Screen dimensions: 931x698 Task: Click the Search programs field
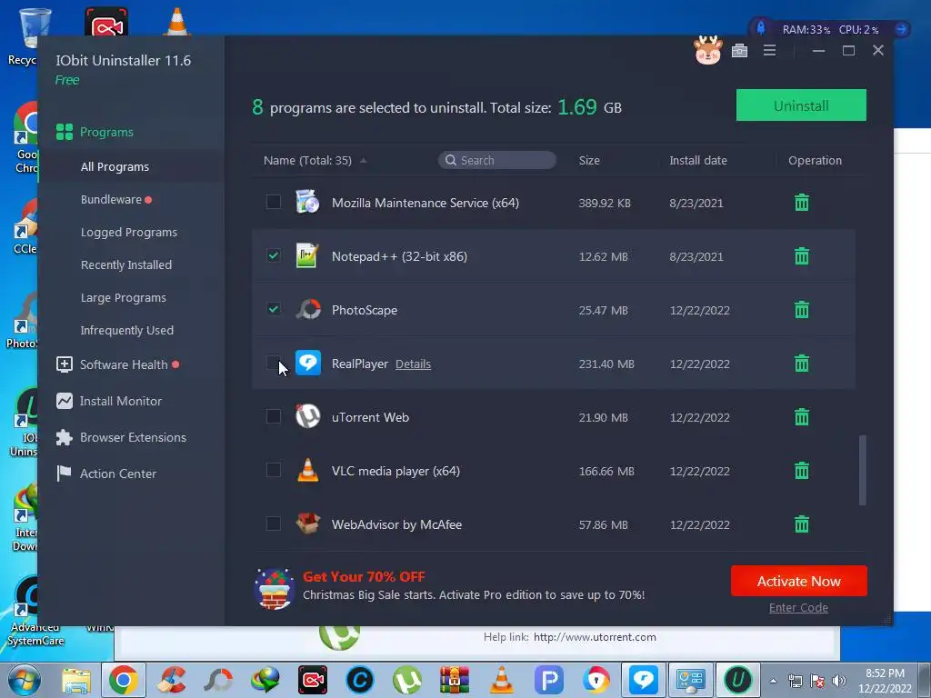(x=497, y=160)
